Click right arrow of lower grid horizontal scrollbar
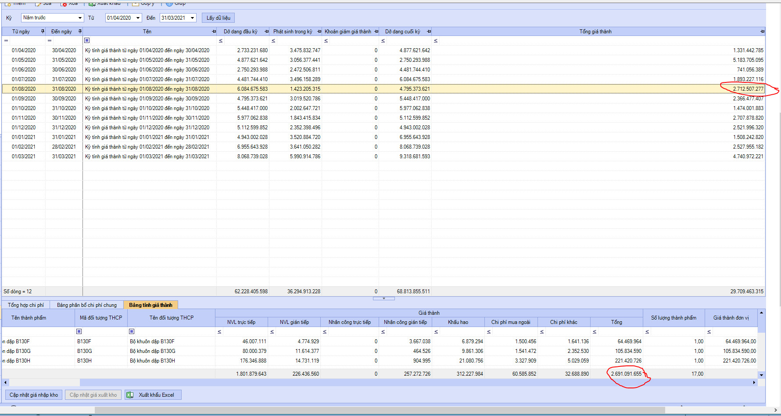The image size is (781, 416). coord(754,383)
